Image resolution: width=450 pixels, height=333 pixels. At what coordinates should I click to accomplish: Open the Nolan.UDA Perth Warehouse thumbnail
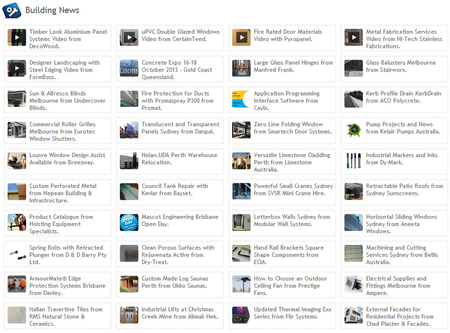click(x=129, y=161)
